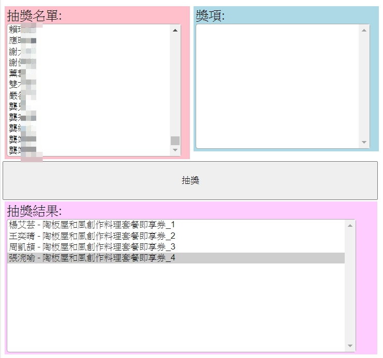Select the 楊艾芸 result entry
The image size is (383, 358).
92,225
